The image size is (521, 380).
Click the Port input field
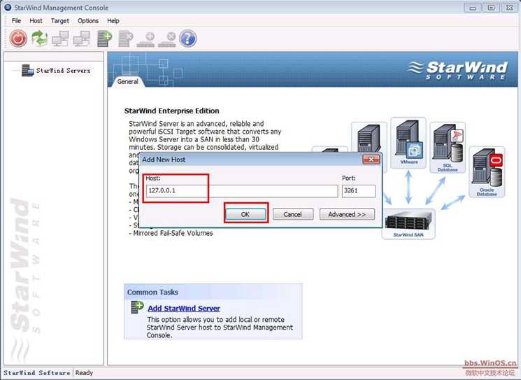(359, 191)
